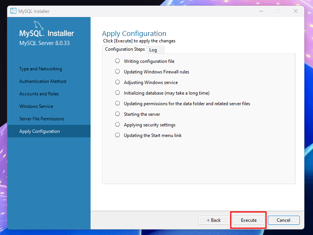Select the Applying security settings indicator

117,125
